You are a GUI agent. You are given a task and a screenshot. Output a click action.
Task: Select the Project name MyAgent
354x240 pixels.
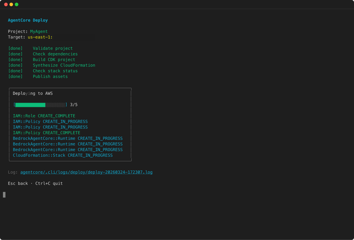click(39, 31)
